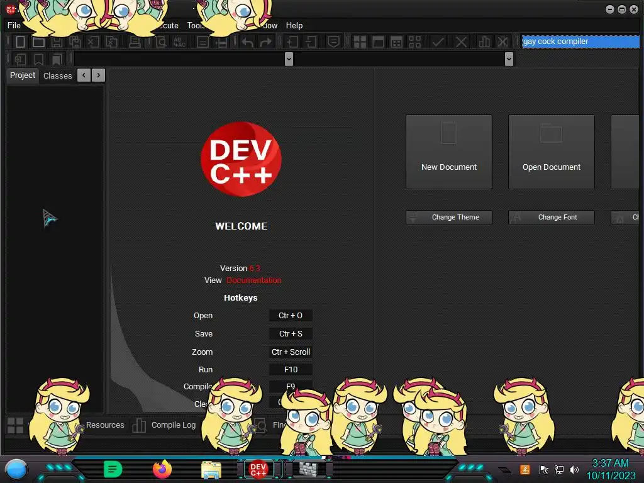Click the WELCOME heading text
Screen dimensions: 644x483
point(241,226)
